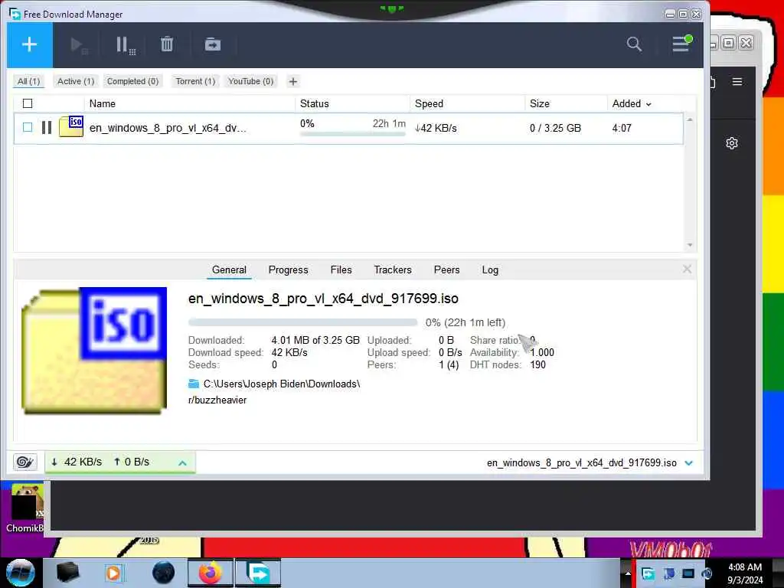Switch to Trackers details tab
This screenshot has height=588, width=784.
click(x=393, y=270)
